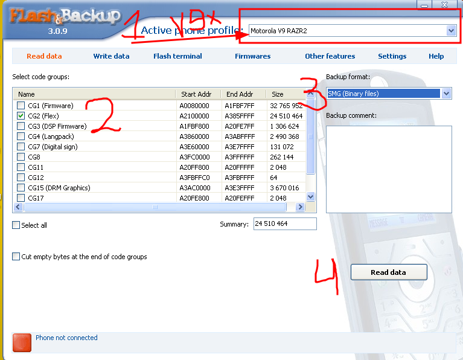Viewport: 463px width, 360px height.
Task: Uncheck the CG2 (Flex) checkbox
Action: (x=21, y=116)
